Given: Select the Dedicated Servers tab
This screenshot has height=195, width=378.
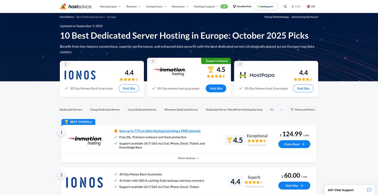Looking at the screenshot, I should 71,109.
